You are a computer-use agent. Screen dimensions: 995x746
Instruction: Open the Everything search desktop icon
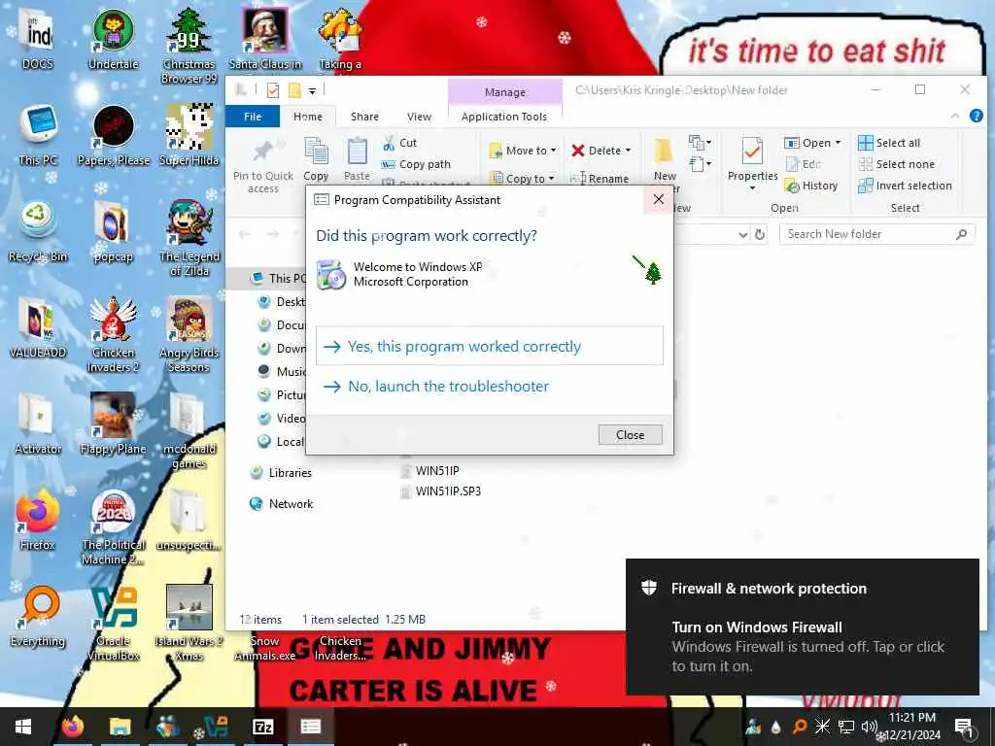pos(38,617)
